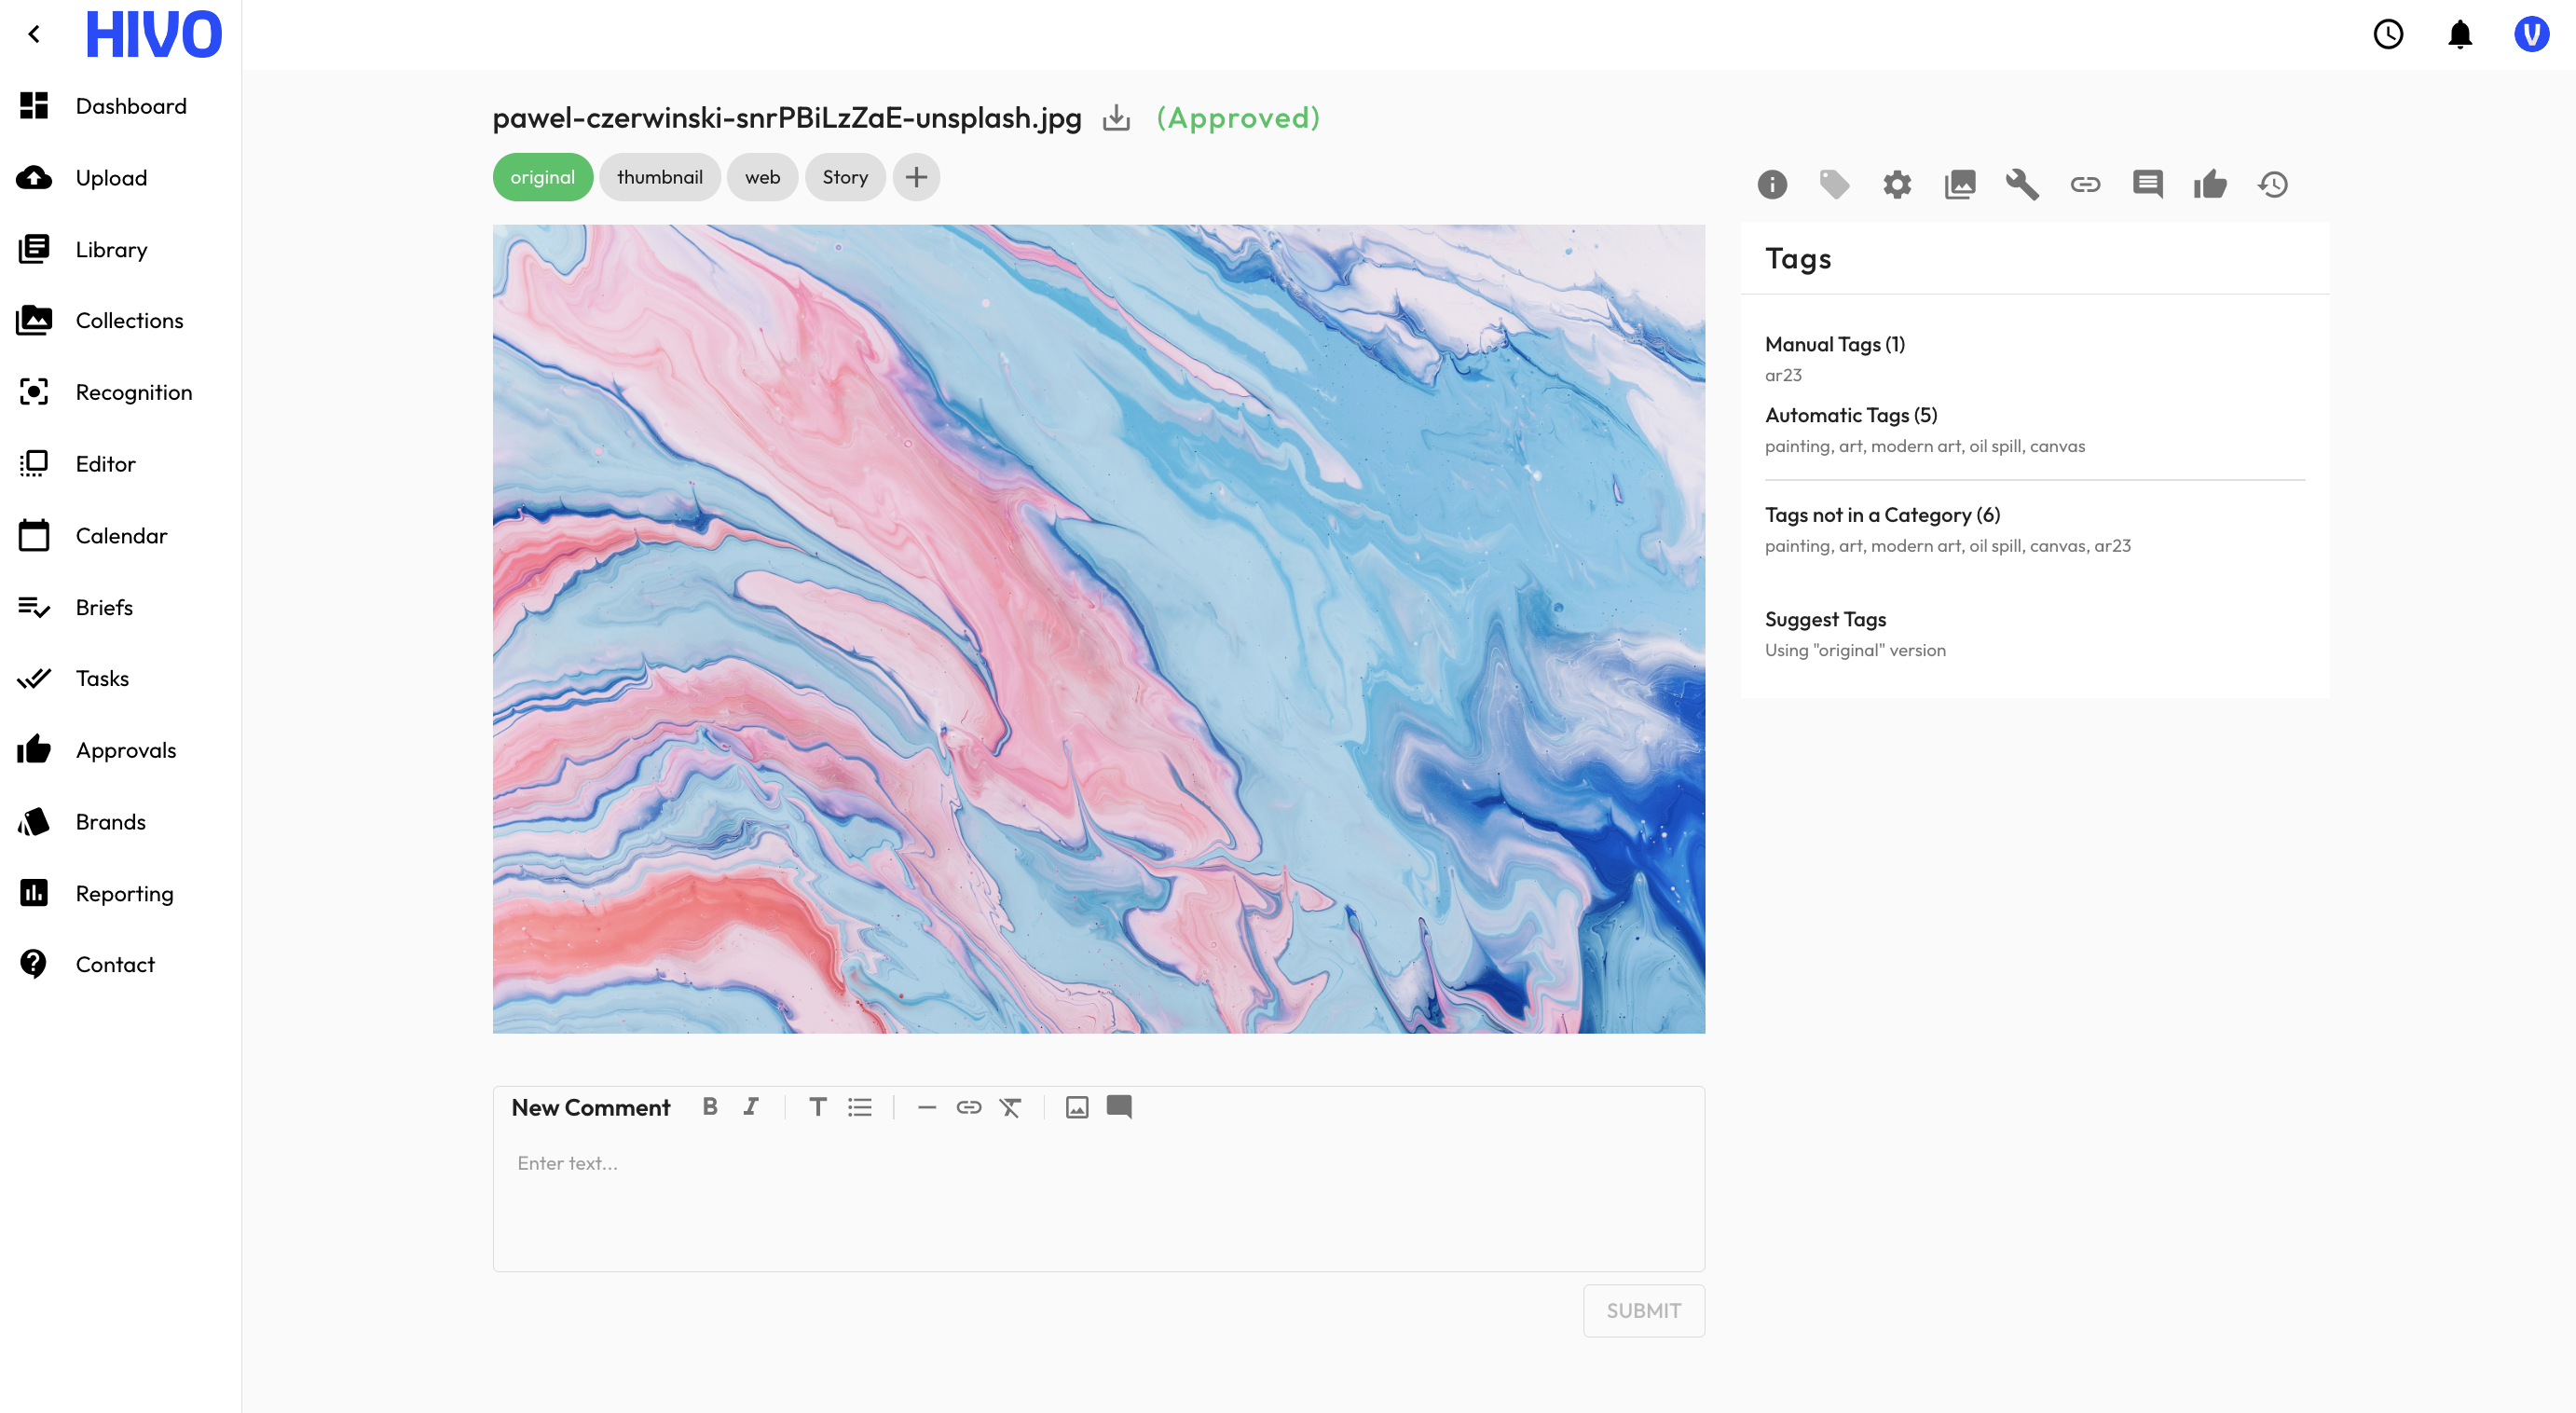
Task: Add a new version with plus button
Action: (916, 177)
